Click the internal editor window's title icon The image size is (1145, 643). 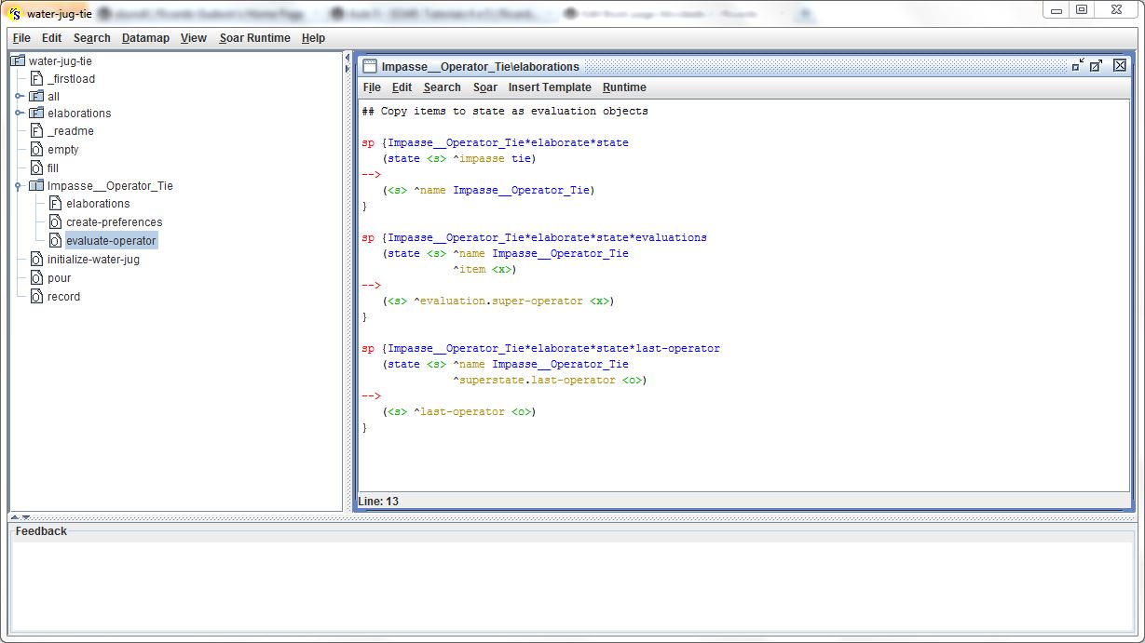370,66
